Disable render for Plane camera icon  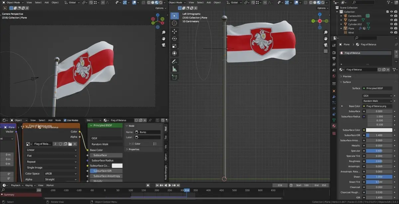396,29
